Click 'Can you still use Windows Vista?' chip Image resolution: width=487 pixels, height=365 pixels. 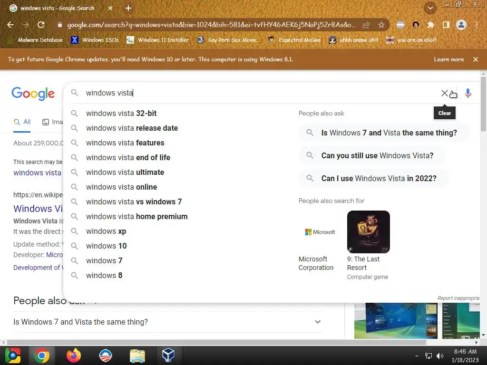point(372,155)
